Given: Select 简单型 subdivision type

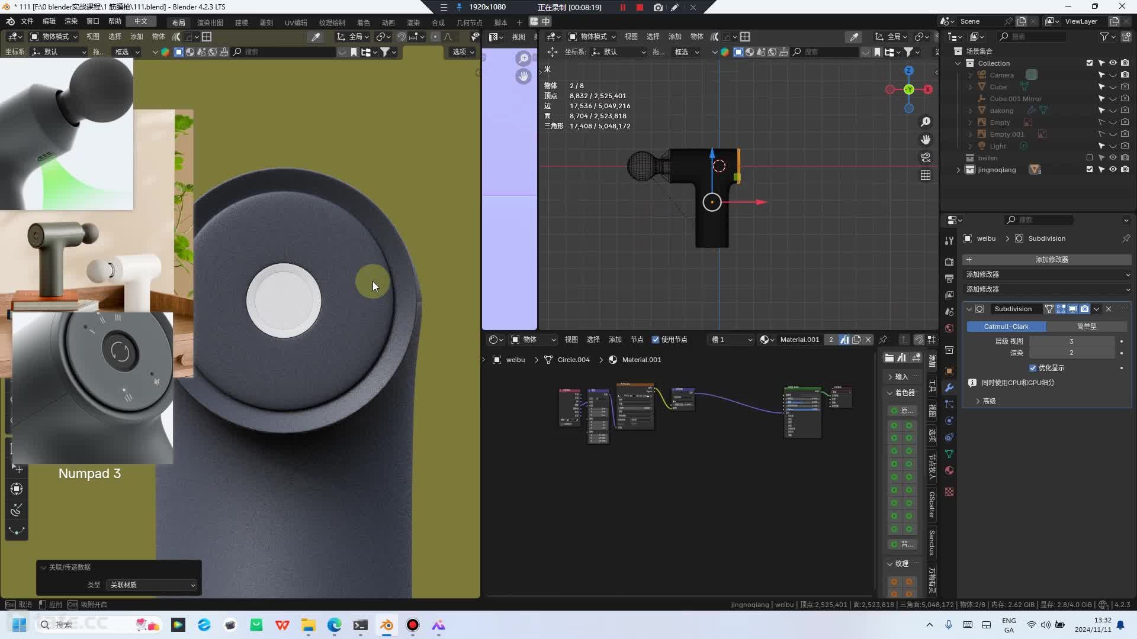Looking at the screenshot, I should (1087, 327).
